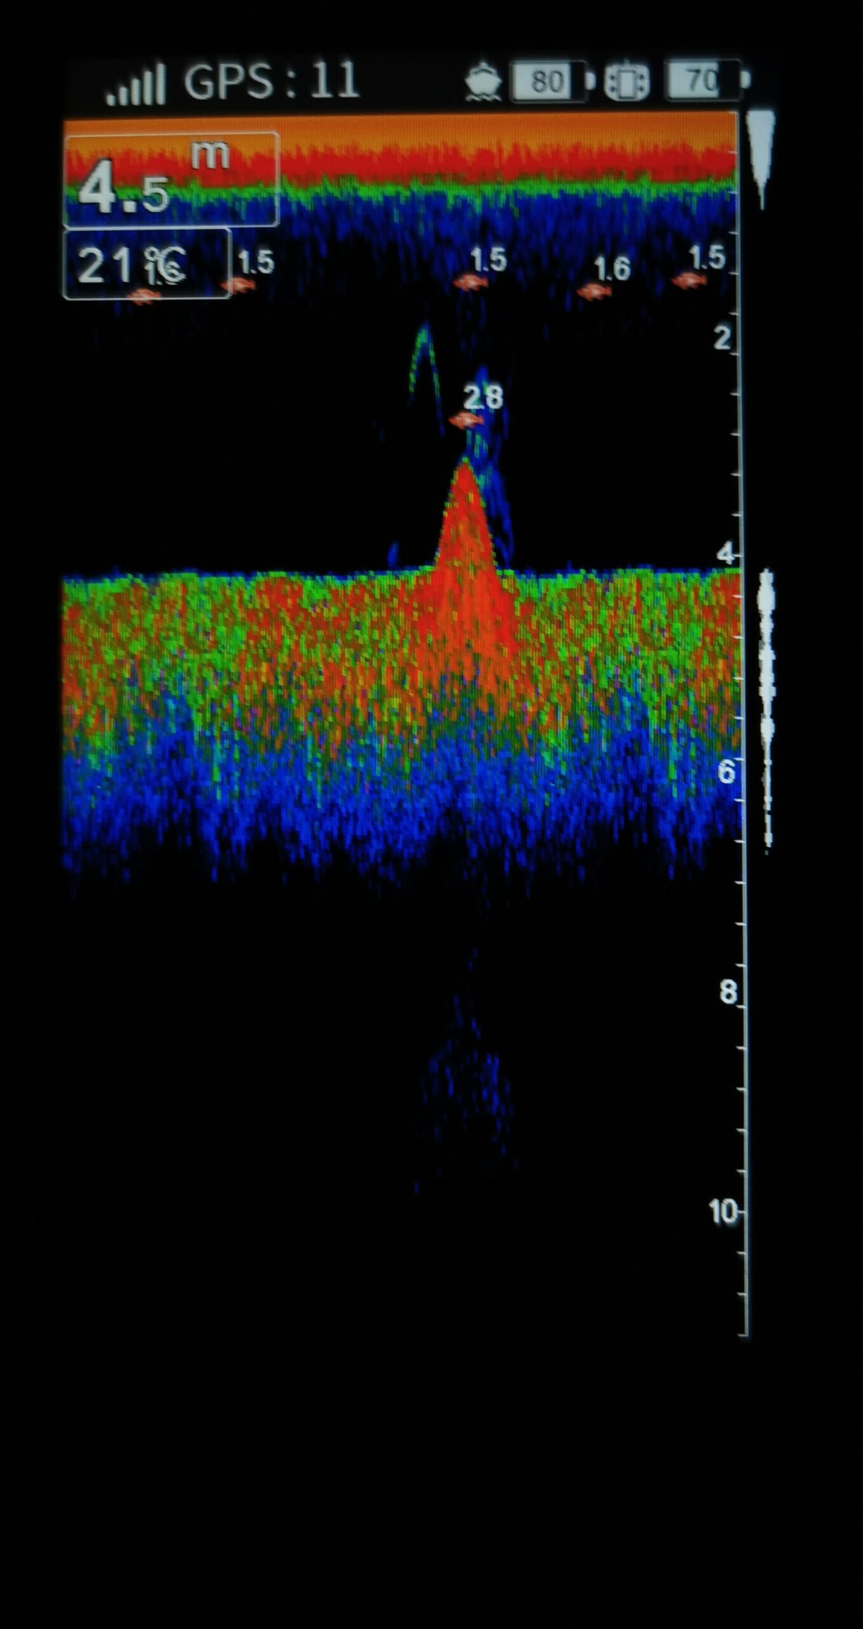Tap the 6 meter mark on depth scale

[726, 771]
